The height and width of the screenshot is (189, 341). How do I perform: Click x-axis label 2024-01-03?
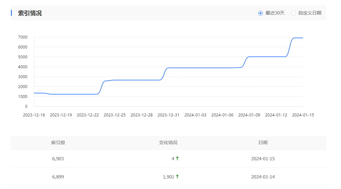pyautogui.click(x=195, y=115)
